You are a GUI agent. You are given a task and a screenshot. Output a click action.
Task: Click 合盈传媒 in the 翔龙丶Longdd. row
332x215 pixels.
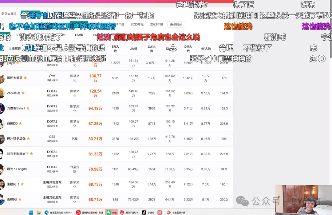click(x=75, y=169)
